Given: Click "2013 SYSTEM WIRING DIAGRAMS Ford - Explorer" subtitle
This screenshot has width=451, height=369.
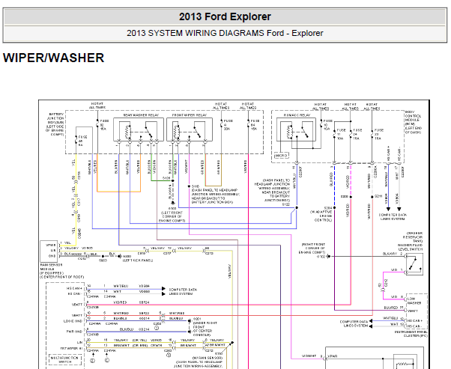Looking at the screenshot, I should [225, 33].
